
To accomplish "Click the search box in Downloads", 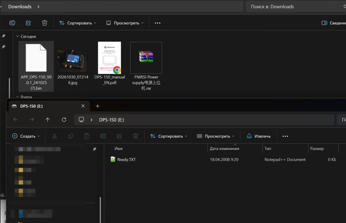I will click(x=296, y=7).
